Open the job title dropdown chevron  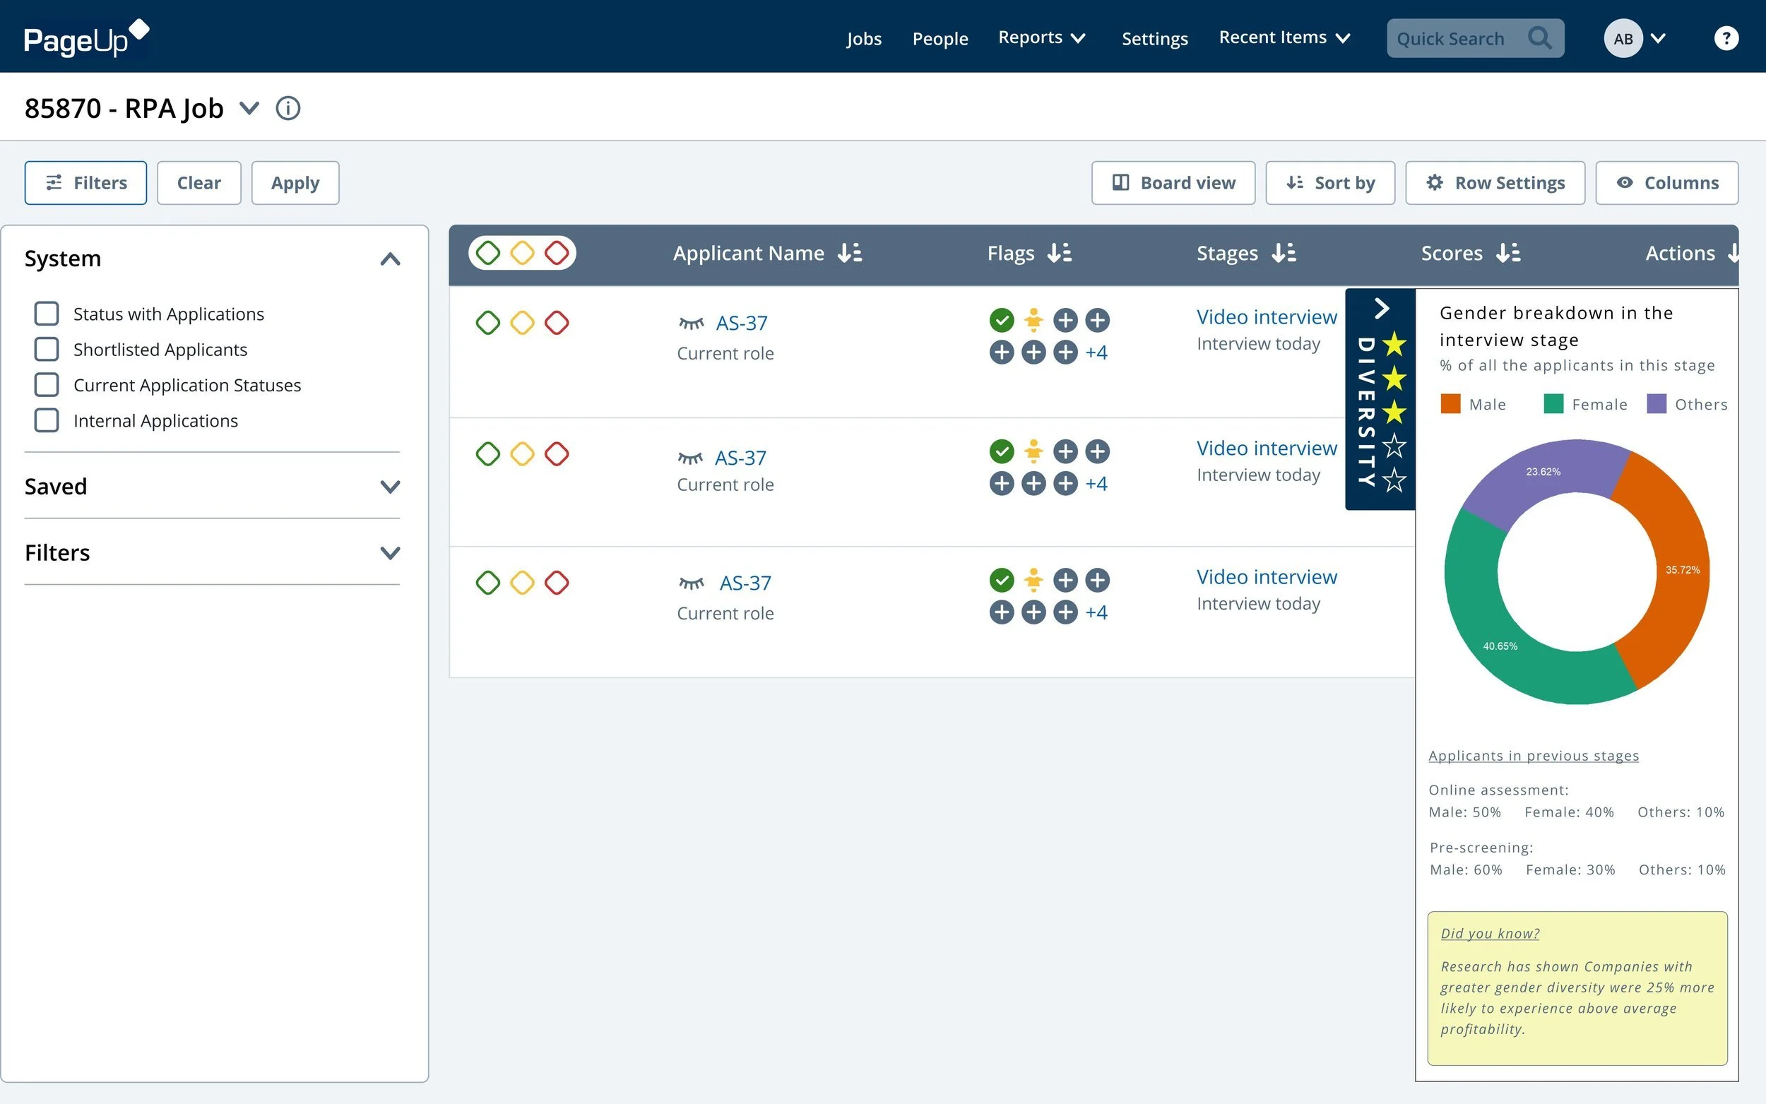(x=249, y=108)
